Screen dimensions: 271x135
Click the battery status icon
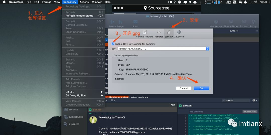coord(268,2)
